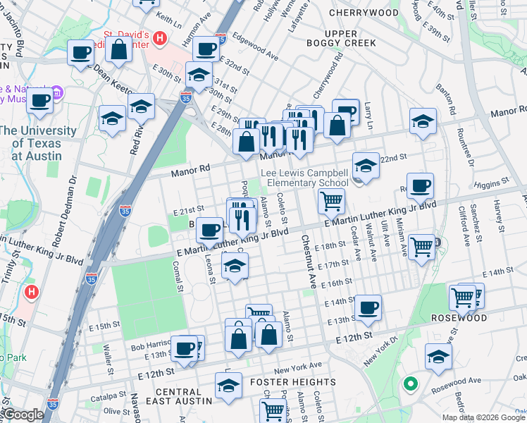Click frontmost fork-and-knife marker covering Manor Rd label
The width and height of the screenshot is (527, 423).
[x=299, y=141]
